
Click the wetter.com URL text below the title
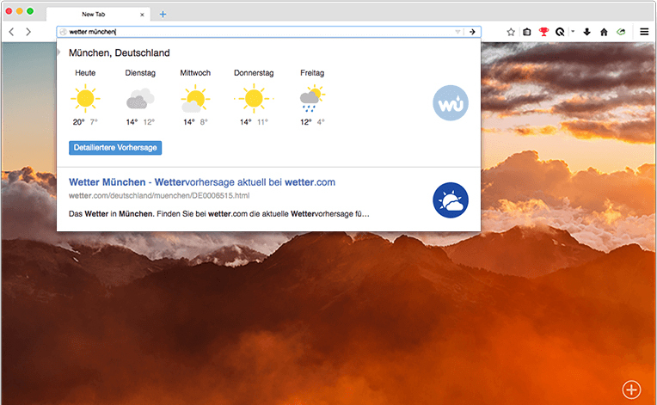coord(159,195)
